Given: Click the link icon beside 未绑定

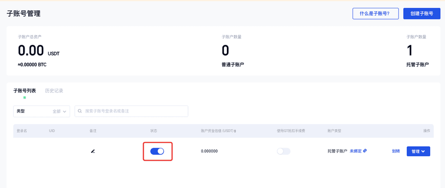Looking at the screenshot, I should point(365,151).
